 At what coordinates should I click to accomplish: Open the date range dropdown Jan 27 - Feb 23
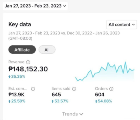[x=35, y=6]
